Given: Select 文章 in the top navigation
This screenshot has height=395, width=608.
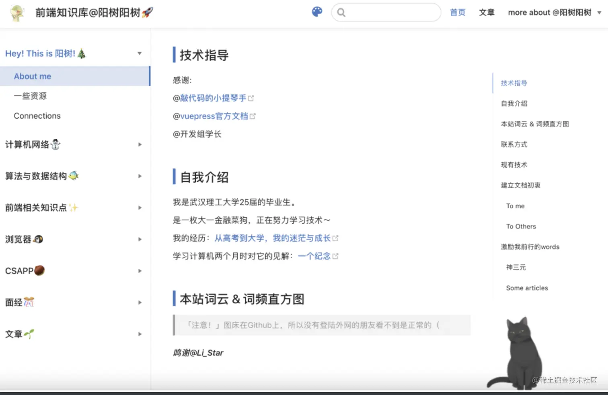Looking at the screenshot, I should pos(487,12).
